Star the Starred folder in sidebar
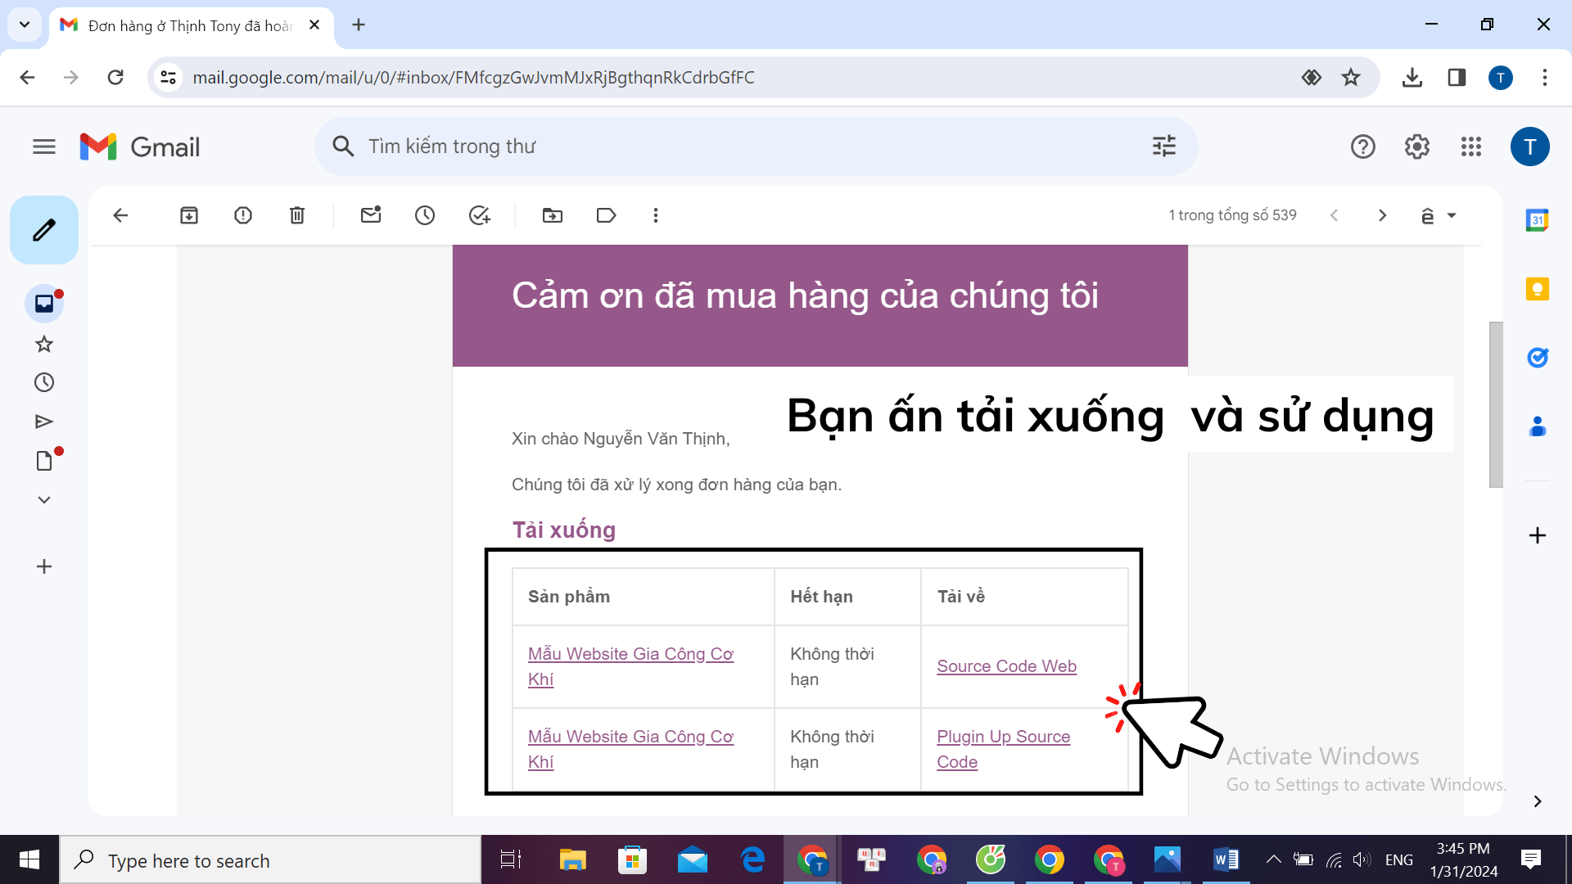 (x=44, y=343)
